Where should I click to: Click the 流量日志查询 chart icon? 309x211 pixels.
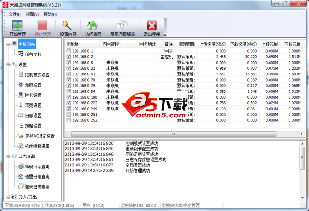[x=21, y=176]
